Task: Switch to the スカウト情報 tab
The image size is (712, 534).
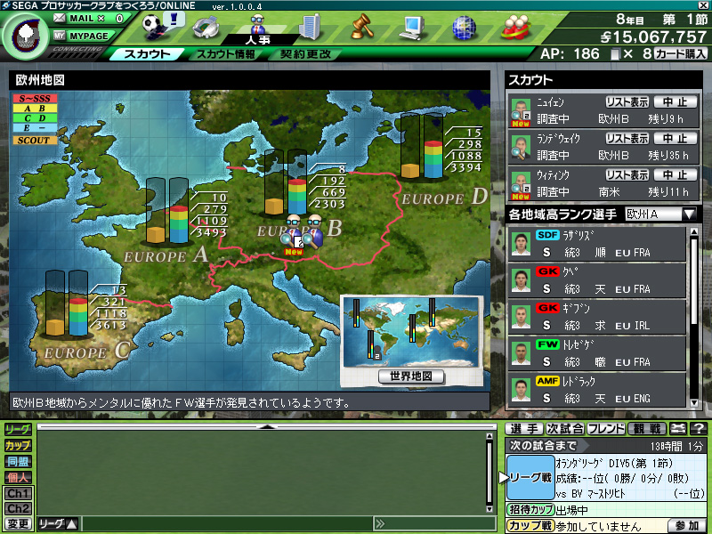Action: pyautogui.click(x=226, y=54)
